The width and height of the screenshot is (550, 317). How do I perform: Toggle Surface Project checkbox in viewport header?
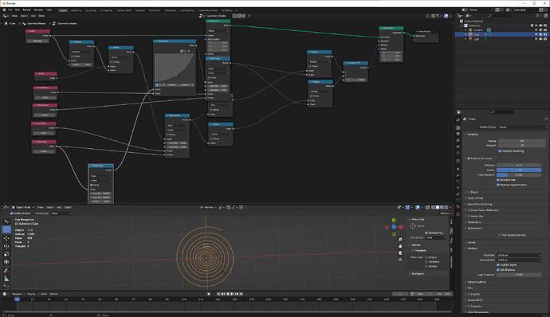(x=12, y=213)
